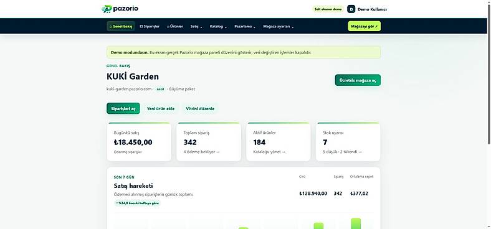491x229 pixels.
Task: Expand the Pazarlama dropdown menu
Action: click(245, 27)
